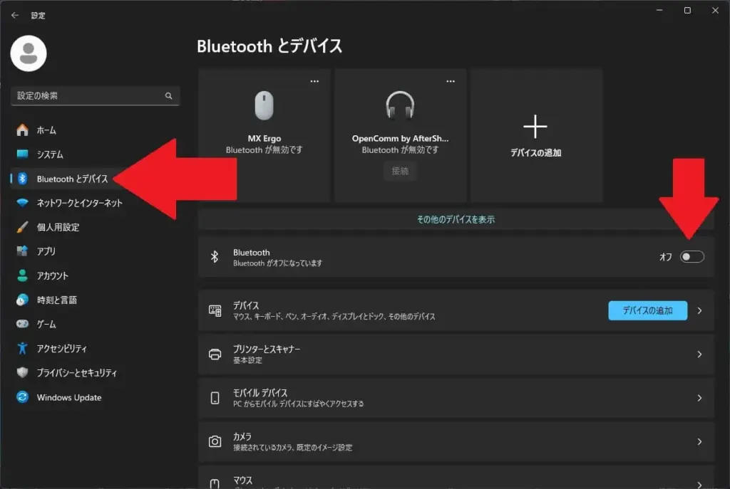Click the 接続 button under OpenComm
The height and width of the screenshot is (489, 730).
[400, 171]
